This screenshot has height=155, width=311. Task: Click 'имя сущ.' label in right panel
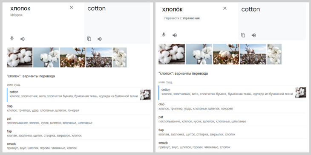pyautogui.click(x=166, y=82)
